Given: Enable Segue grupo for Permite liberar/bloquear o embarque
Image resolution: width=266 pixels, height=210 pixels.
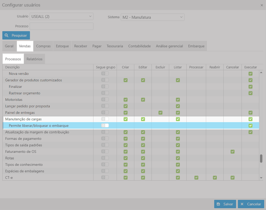Looking at the screenshot, I should click(105, 126).
